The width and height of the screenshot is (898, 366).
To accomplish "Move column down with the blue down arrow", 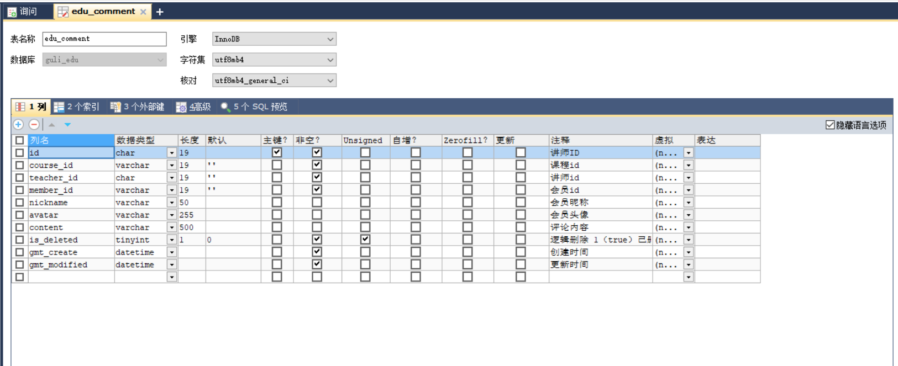I will coord(67,125).
